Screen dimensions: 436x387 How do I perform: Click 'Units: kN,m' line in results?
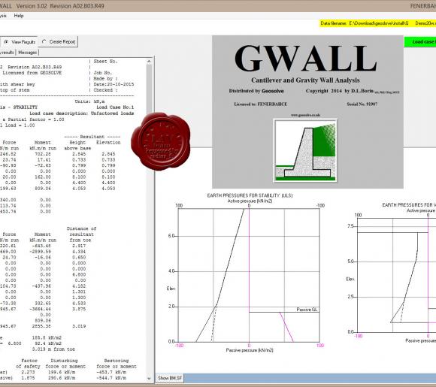tap(89, 101)
